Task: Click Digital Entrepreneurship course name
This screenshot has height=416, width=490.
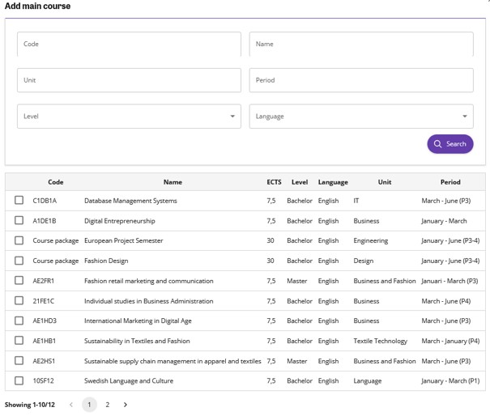Action: tap(120, 221)
